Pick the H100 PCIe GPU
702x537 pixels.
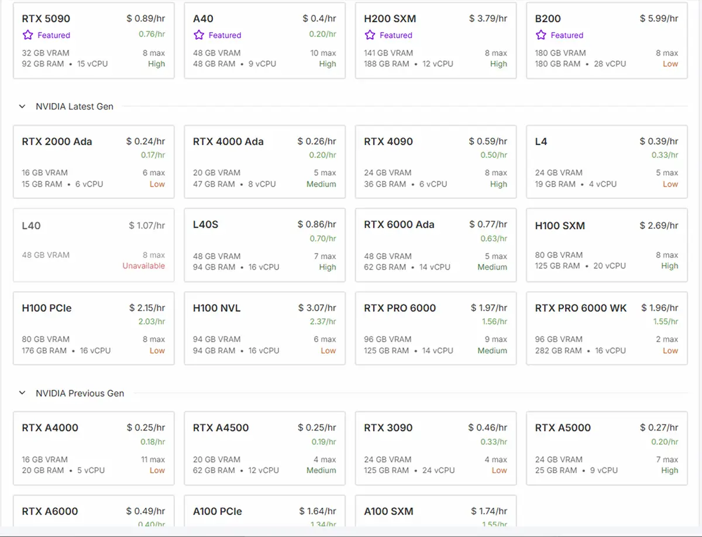coord(94,328)
